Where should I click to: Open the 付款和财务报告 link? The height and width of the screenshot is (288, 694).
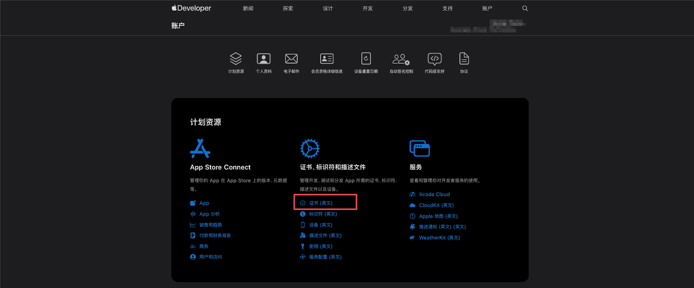coord(215,235)
